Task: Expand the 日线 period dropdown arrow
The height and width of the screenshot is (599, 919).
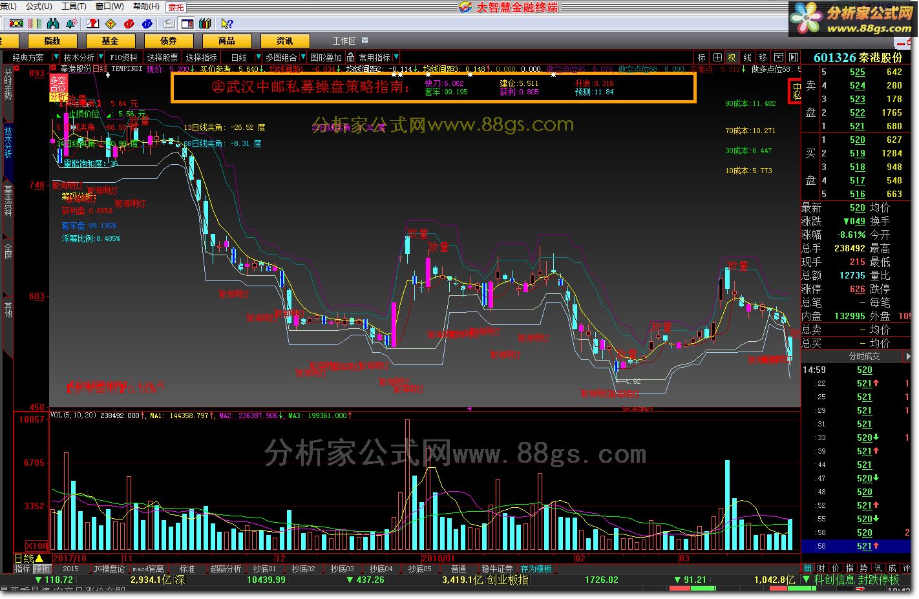Action: (x=259, y=58)
